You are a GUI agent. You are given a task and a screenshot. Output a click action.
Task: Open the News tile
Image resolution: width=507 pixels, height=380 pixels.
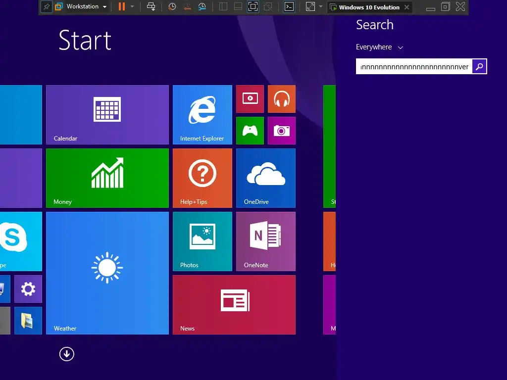234,305
